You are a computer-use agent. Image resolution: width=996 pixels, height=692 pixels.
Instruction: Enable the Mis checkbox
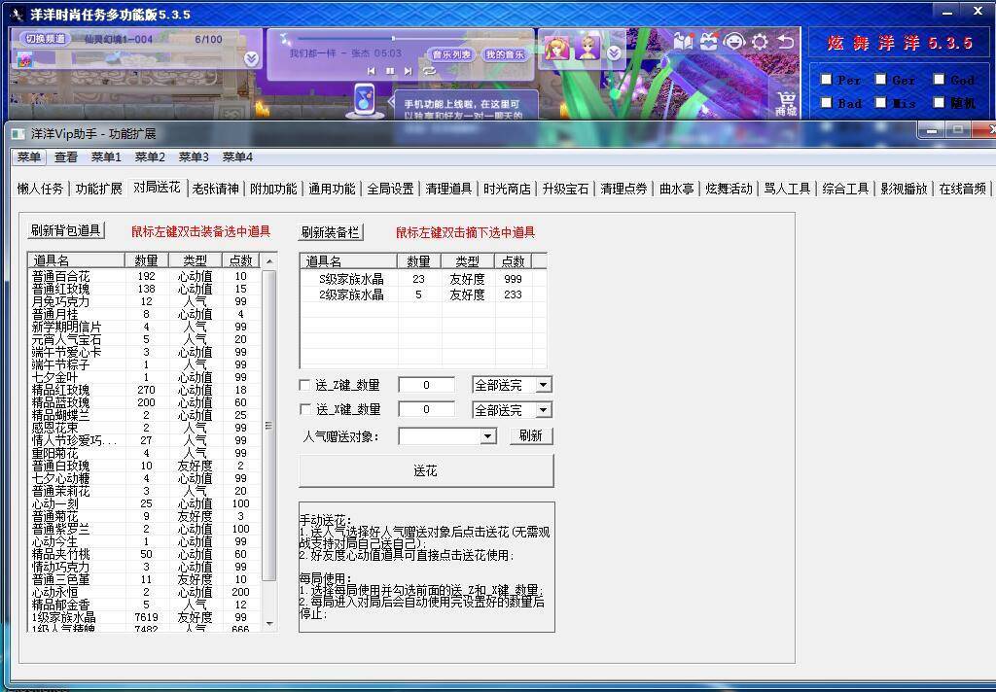[x=880, y=102]
